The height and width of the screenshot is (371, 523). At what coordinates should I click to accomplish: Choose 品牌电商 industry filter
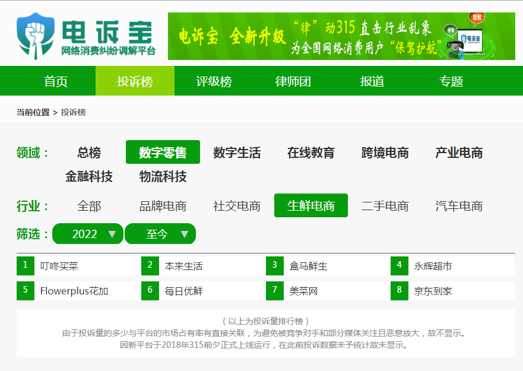coord(163,206)
